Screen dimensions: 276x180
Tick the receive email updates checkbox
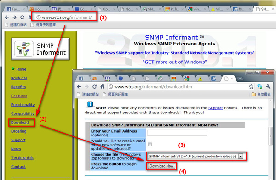point(150,145)
